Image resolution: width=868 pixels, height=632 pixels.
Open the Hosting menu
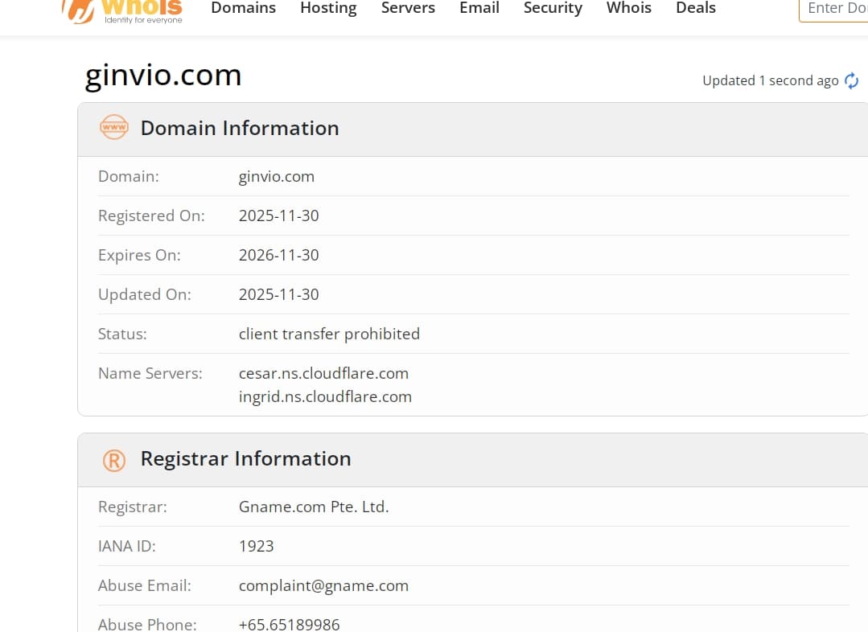(x=328, y=8)
